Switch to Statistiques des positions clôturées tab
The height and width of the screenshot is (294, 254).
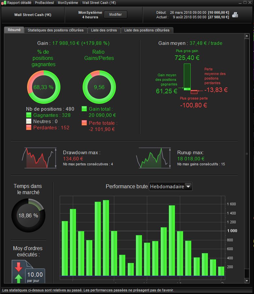56,30
